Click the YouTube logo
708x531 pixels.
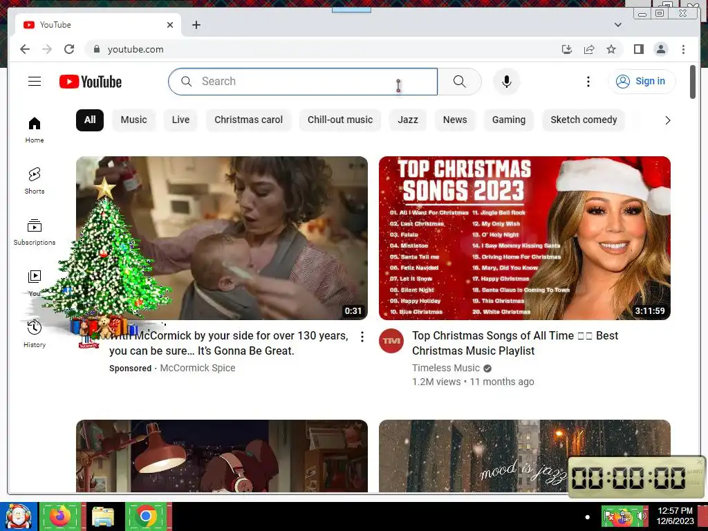(x=91, y=82)
